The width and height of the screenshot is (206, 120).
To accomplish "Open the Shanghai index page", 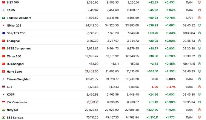I will coord(13,41).
